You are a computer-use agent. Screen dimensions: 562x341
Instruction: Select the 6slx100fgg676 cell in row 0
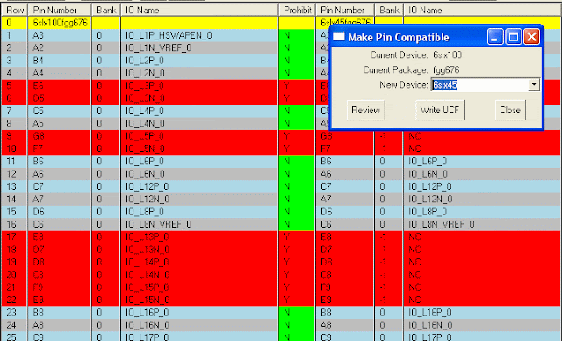point(60,23)
